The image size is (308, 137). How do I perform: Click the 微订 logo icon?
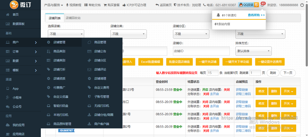pyautogui.click(x=14, y=5)
